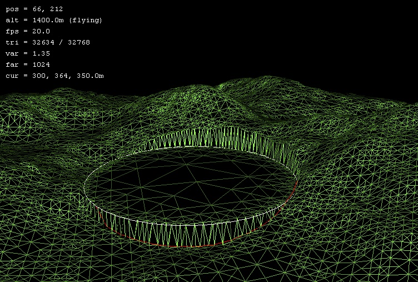This screenshot has height=282, width=418.
Task: Select the 'fps = 20.0' text
Action: [28, 32]
